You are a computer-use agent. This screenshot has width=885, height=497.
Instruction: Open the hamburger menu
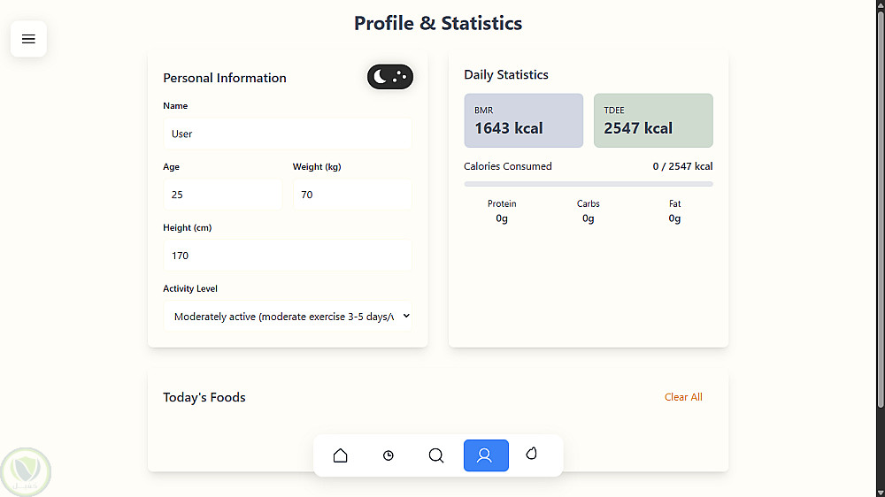[x=28, y=39]
